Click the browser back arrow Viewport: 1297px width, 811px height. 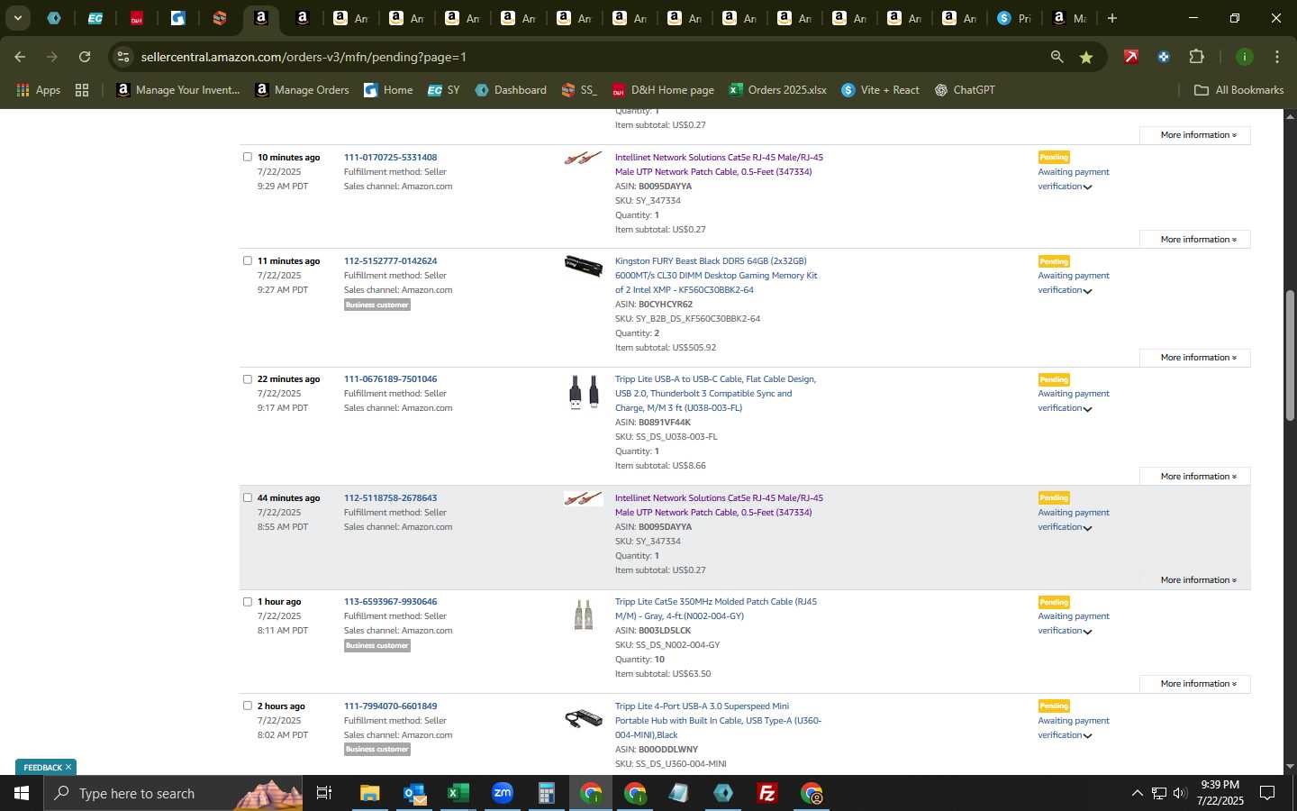coord(20,57)
